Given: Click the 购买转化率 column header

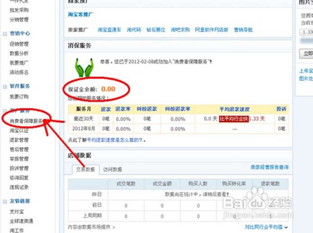Looking at the screenshot, I should point(234,183).
